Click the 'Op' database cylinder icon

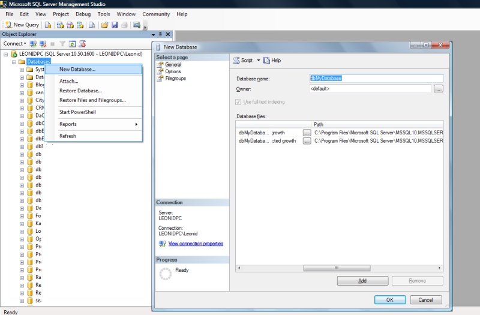(29, 239)
